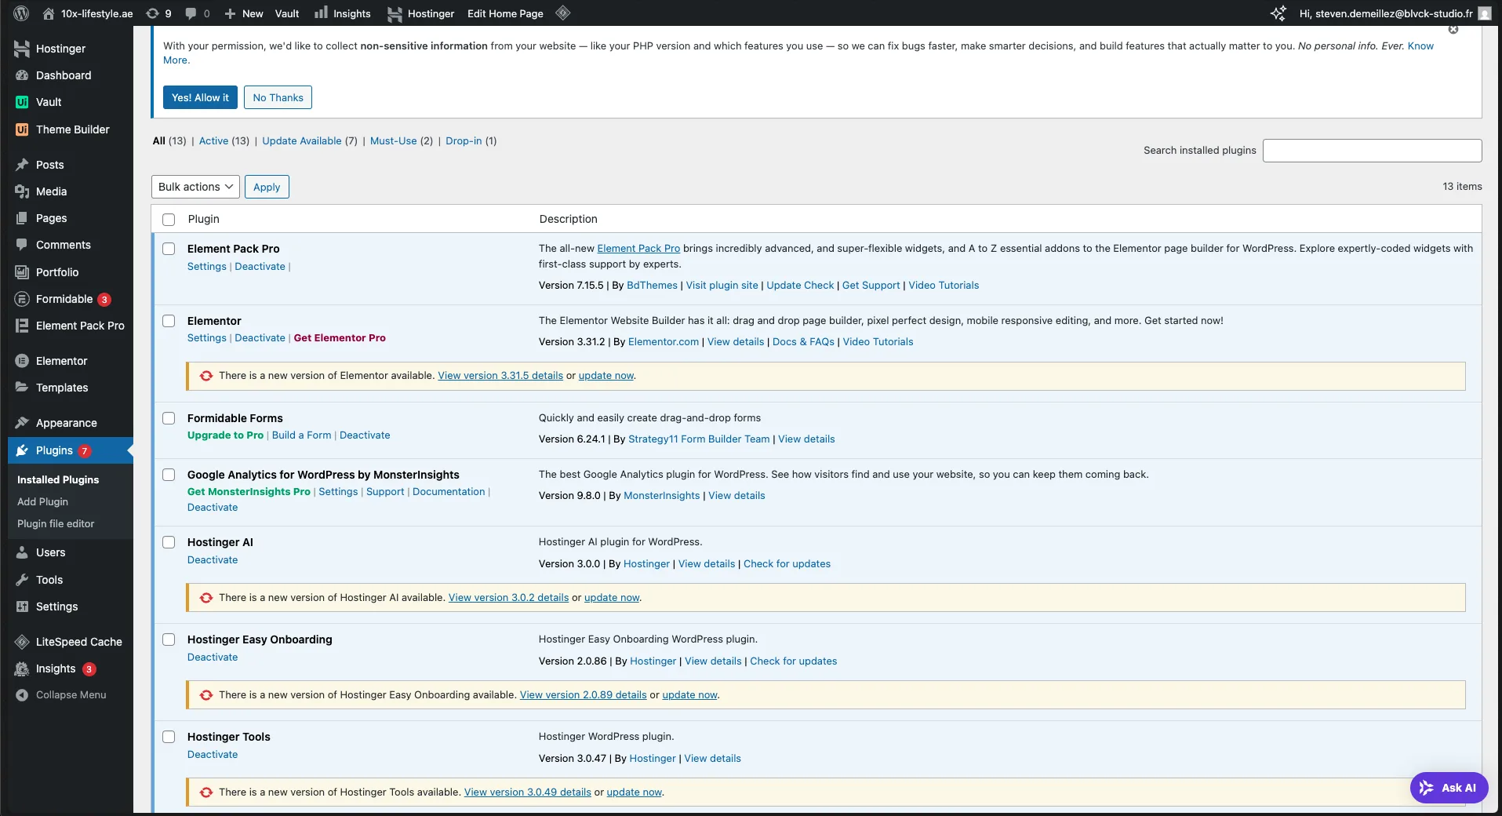Open the Elementor diamond icon in admin bar
Image resolution: width=1502 pixels, height=816 pixels.
[562, 13]
